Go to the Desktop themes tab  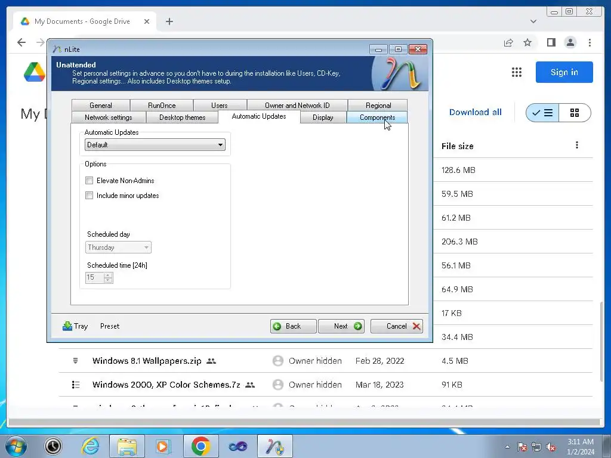coord(182,117)
